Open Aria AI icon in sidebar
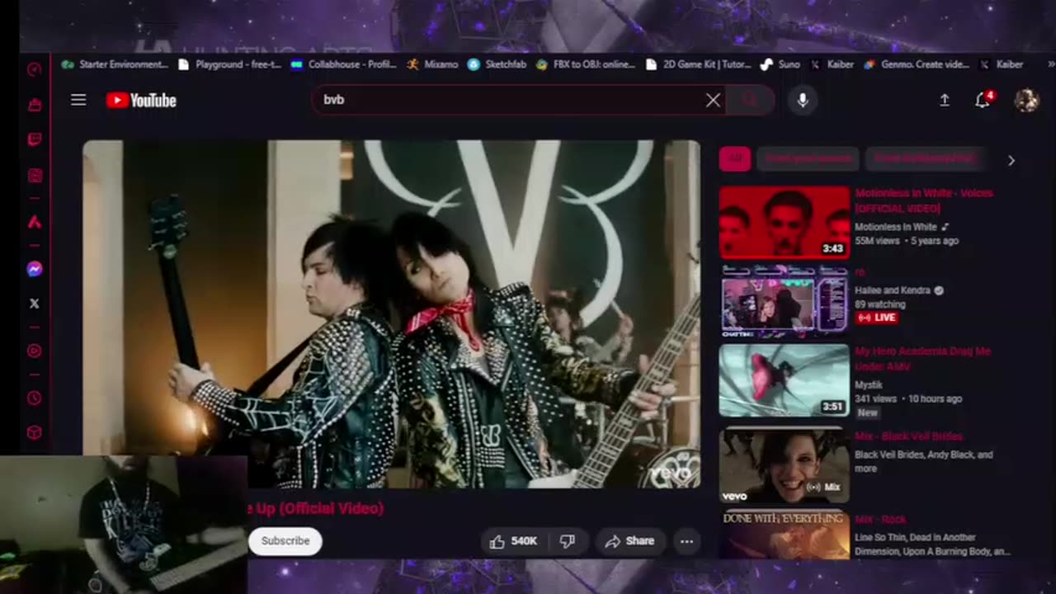The height and width of the screenshot is (594, 1056). click(x=34, y=221)
